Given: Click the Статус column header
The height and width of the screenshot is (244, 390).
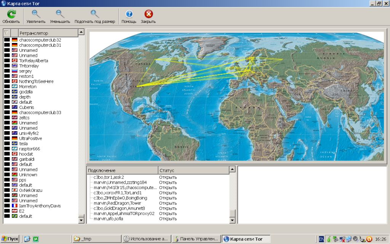Looking at the screenshot, I should point(193,170).
